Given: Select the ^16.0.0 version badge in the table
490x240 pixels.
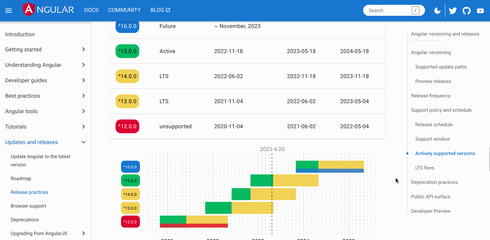Looking at the screenshot, I should 127,26.
